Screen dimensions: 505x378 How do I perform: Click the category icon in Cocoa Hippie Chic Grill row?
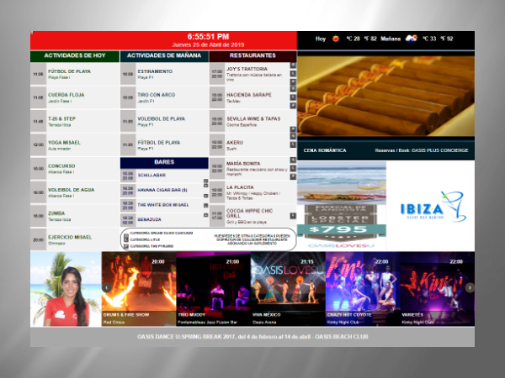(293, 216)
